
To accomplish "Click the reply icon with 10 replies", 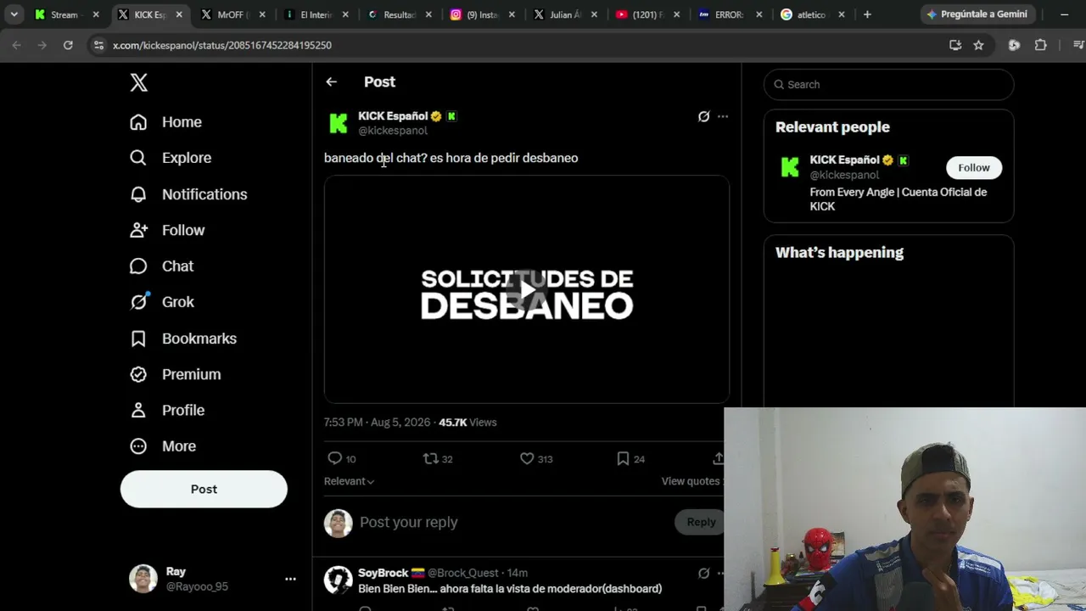I will pos(335,458).
